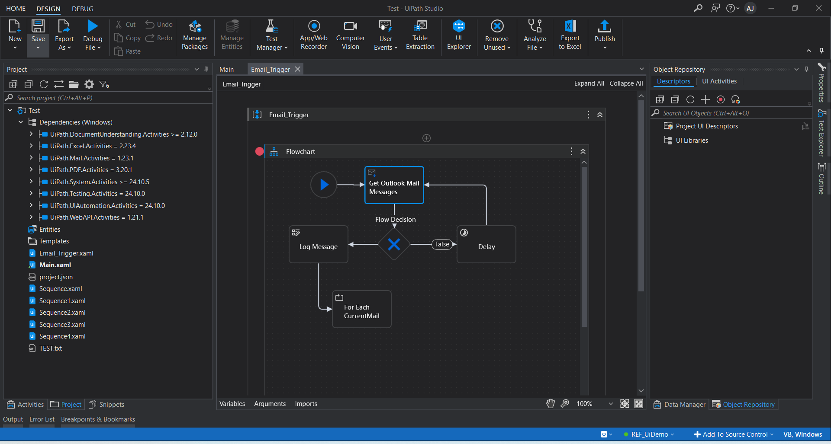Image resolution: width=831 pixels, height=444 pixels.
Task: Click the New file icon
Action: [x=15, y=27]
